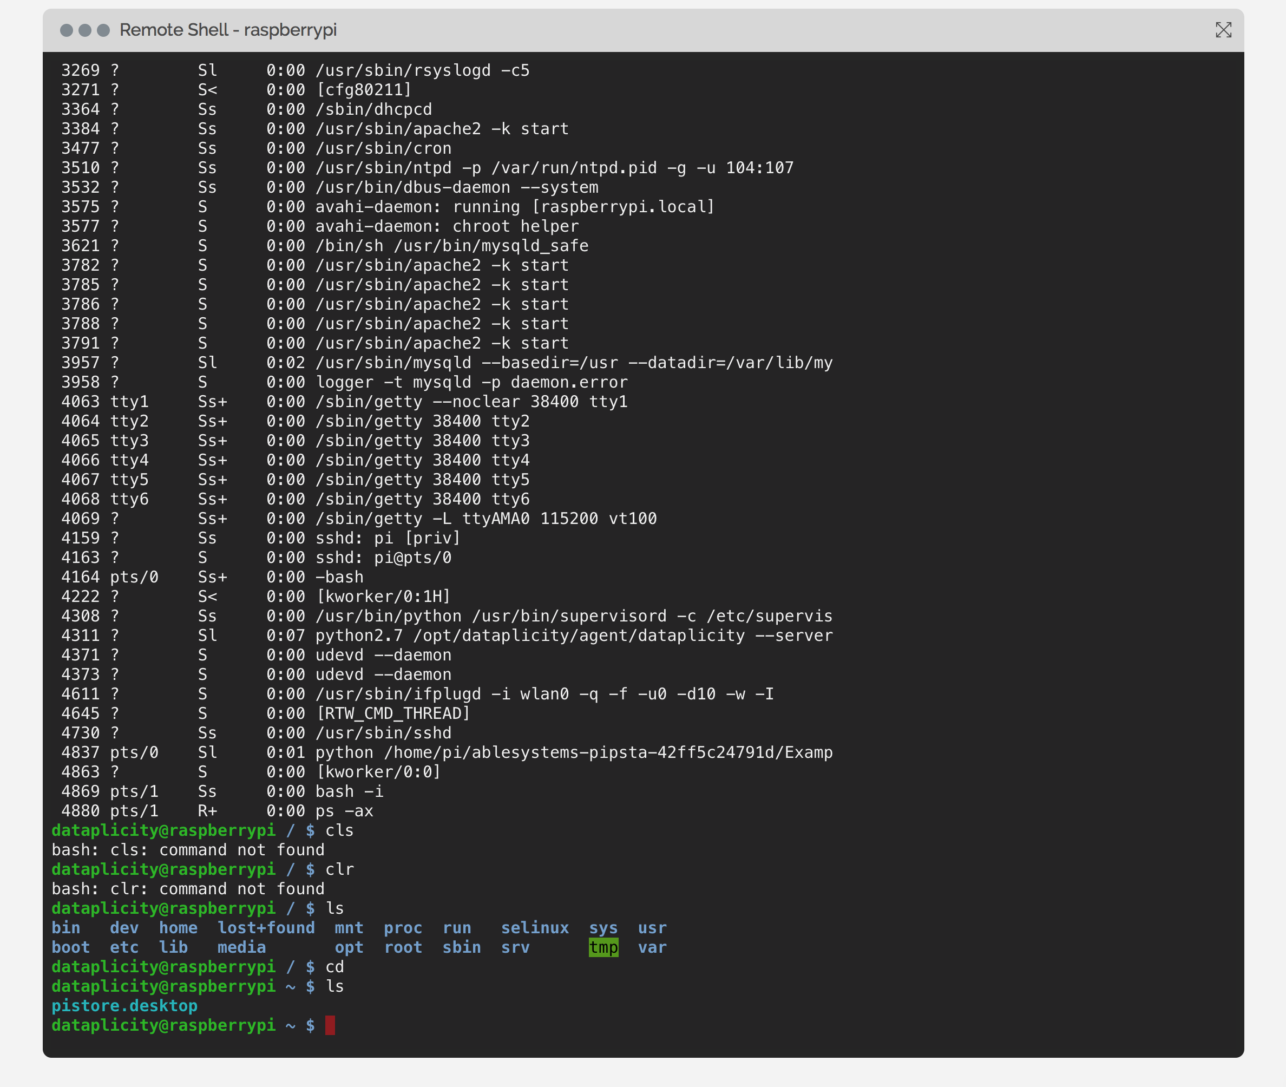Click the first gray window dot

pyautogui.click(x=67, y=30)
